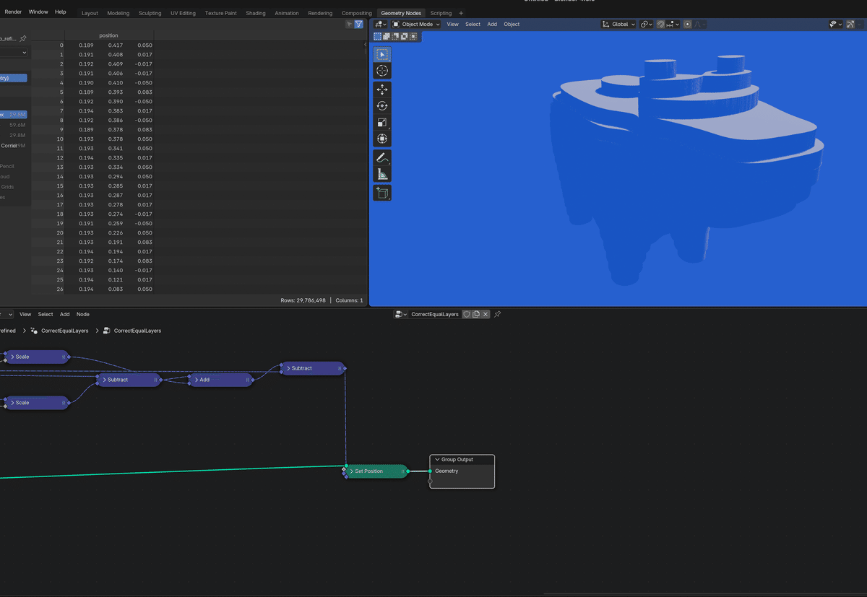Click the Geometry input socket on Group Output
Image resolution: width=867 pixels, height=597 pixels.
430,471
